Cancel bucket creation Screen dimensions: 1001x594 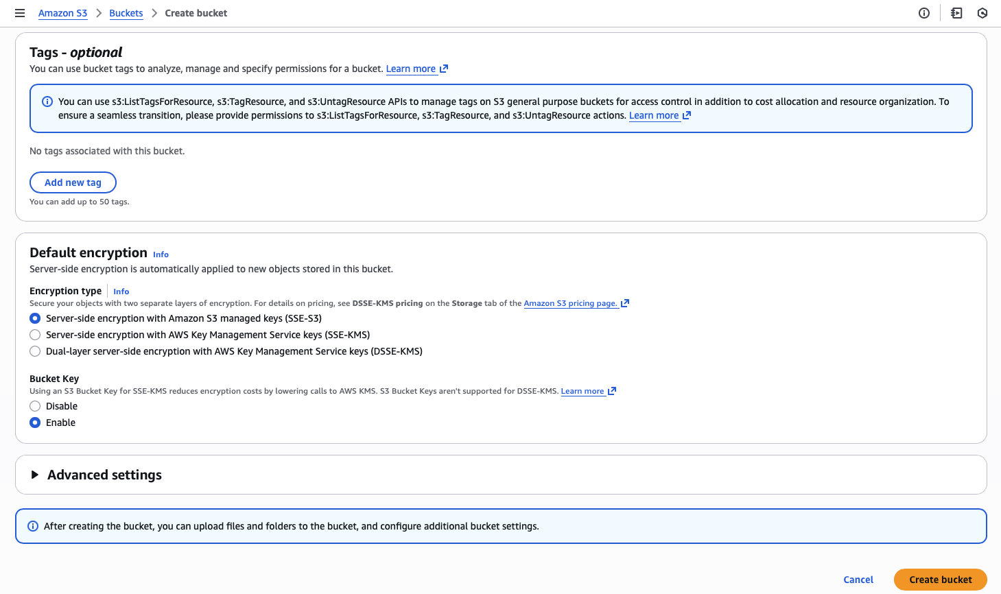pos(858,580)
